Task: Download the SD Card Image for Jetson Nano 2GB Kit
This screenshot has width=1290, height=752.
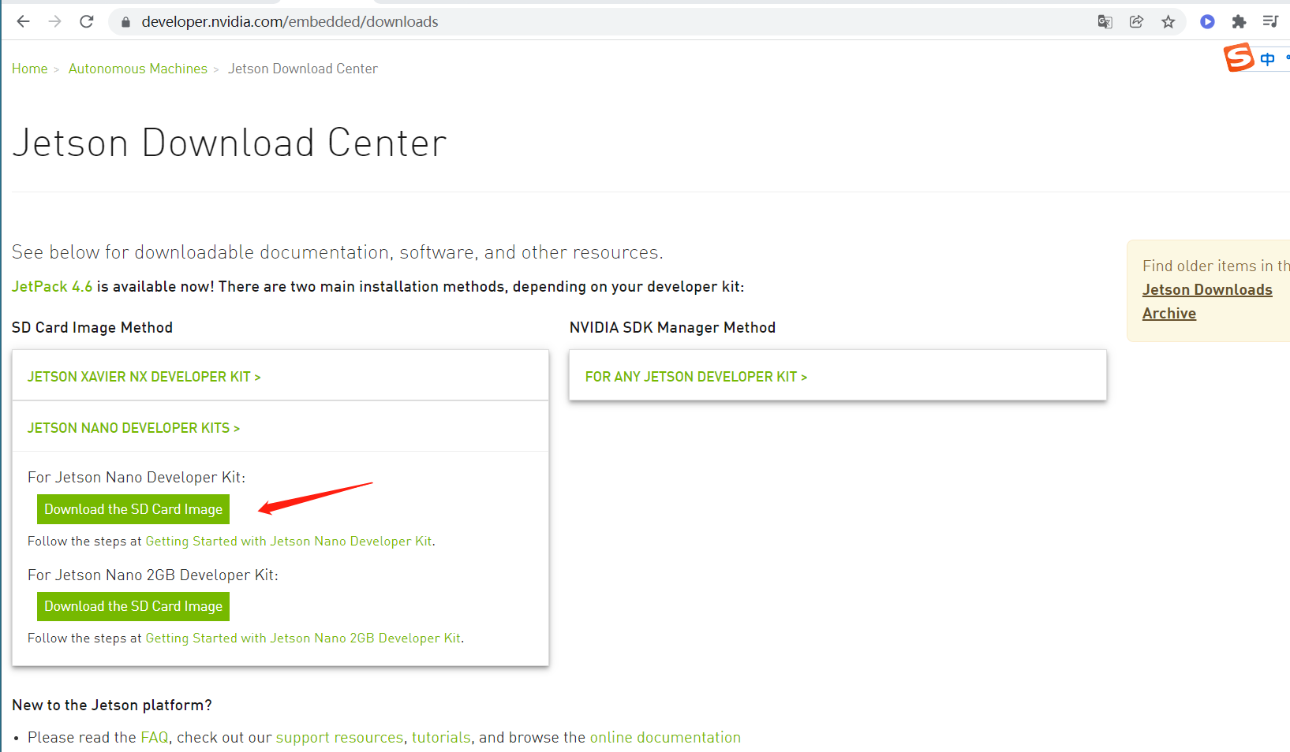Action: tap(133, 606)
